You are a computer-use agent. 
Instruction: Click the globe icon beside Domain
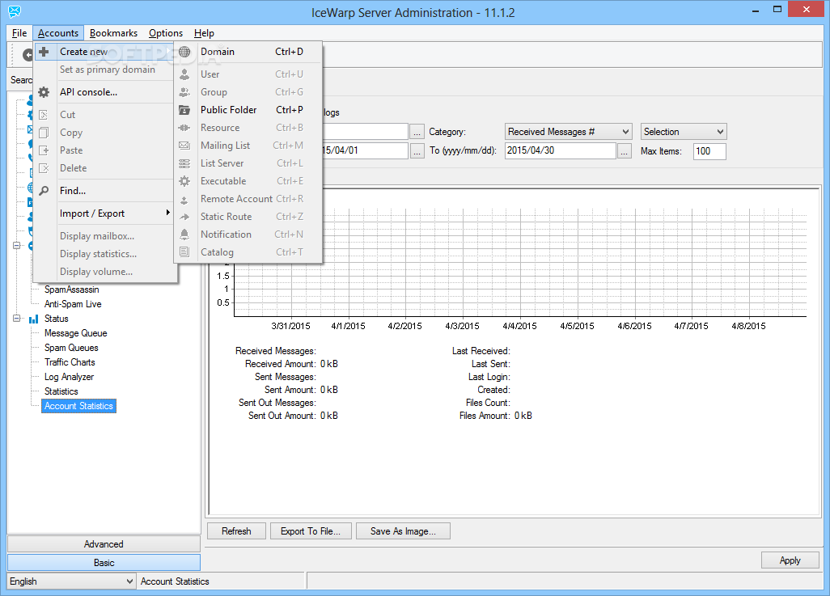[184, 52]
